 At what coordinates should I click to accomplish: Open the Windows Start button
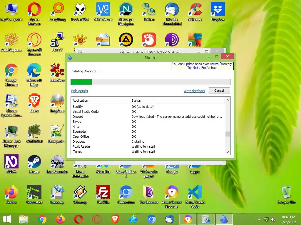[7, 219]
